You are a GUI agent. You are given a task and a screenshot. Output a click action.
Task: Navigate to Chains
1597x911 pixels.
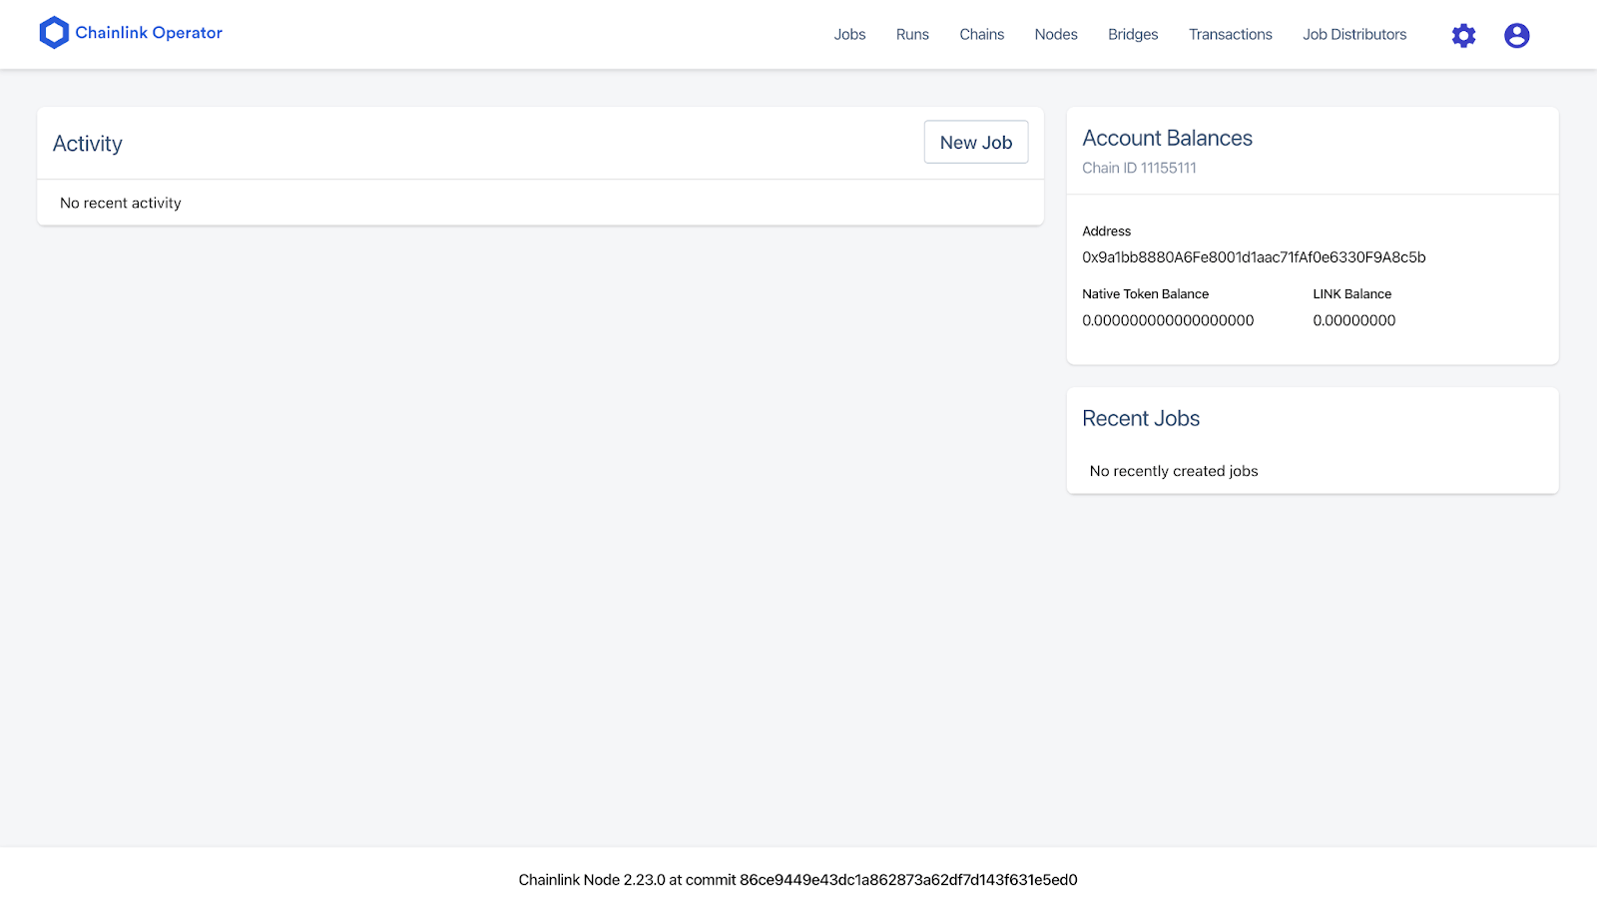(981, 35)
